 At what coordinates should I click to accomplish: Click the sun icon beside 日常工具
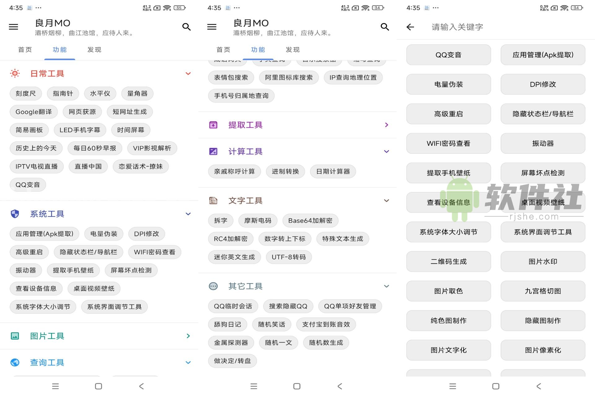pyautogui.click(x=15, y=73)
